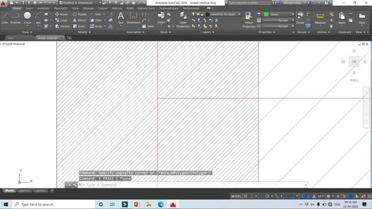Image resolution: width=372 pixels, height=209 pixels.
Task: Open the Green object color dropdown
Action: [x=279, y=15]
